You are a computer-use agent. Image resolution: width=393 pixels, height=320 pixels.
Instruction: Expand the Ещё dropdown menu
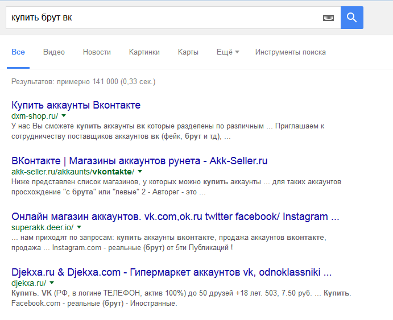[228, 52]
